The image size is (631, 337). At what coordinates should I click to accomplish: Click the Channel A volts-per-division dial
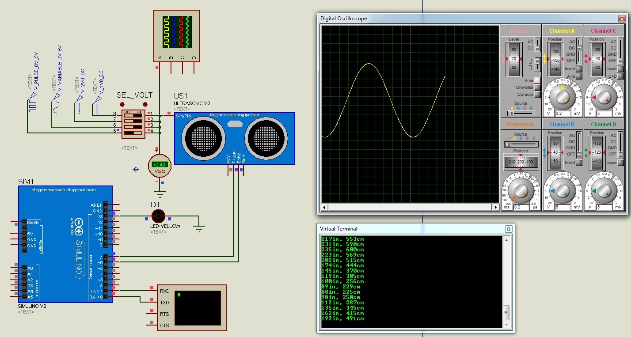click(x=563, y=97)
